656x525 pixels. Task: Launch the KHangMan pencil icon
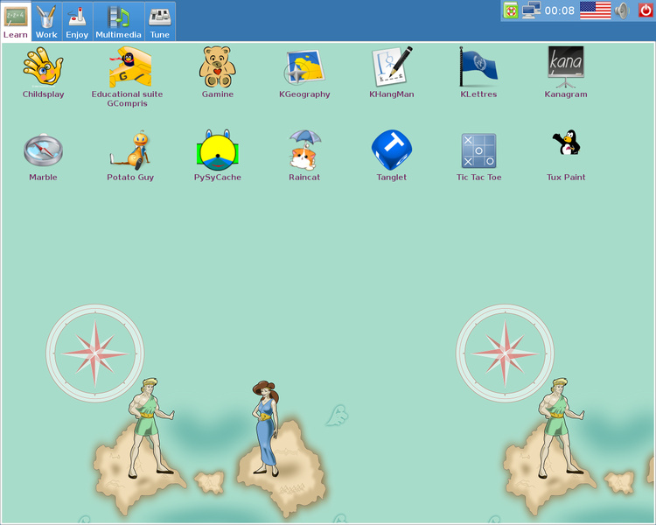tap(392, 66)
